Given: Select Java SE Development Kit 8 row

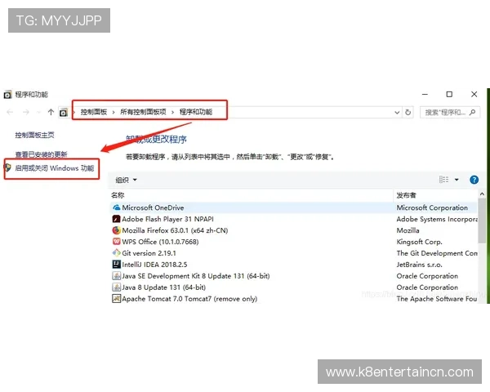Looking at the screenshot, I should 293,276.
